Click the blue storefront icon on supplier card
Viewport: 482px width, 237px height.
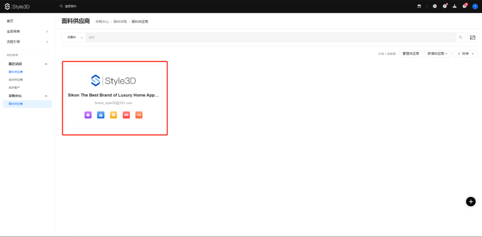[101, 115]
